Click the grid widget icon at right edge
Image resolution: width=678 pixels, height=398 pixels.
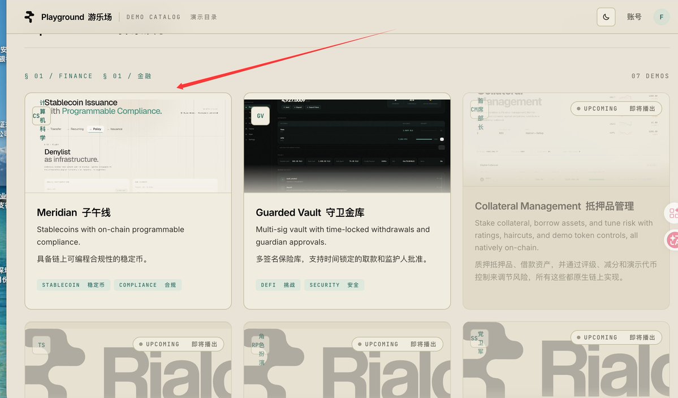(x=673, y=213)
